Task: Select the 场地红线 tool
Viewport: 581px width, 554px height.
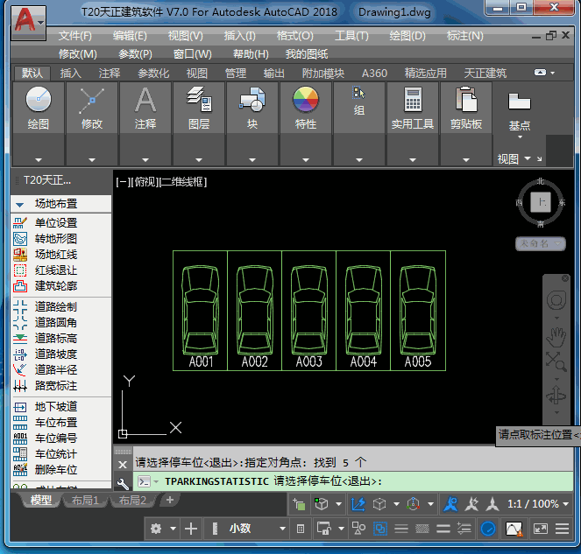Action: pyautogui.click(x=56, y=255)
